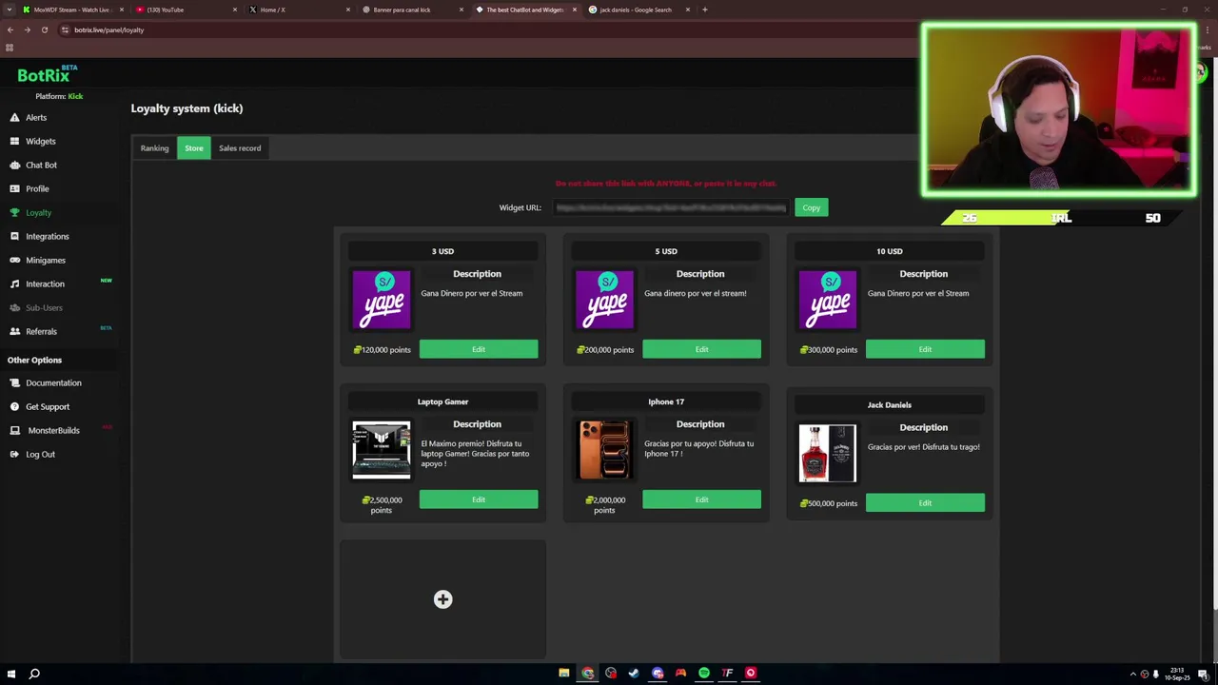Open Windows Start menu

click(11, 674)
